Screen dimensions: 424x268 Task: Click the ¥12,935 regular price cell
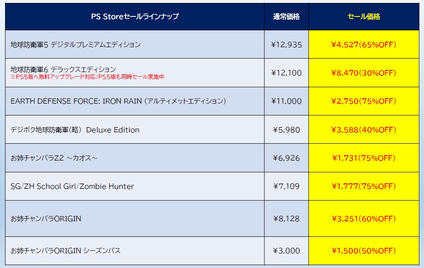coord(286,45)
